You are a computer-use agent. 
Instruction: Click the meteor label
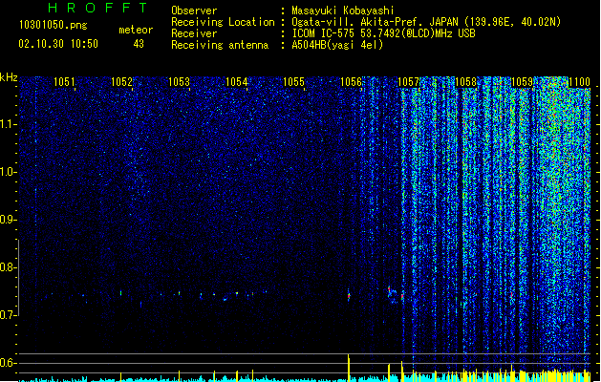click(136, 30)
